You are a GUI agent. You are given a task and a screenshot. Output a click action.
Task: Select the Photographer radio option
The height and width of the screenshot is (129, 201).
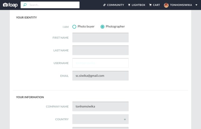[x=102, y=27]
